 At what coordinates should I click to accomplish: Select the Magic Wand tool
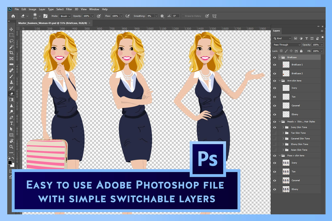(x=11, y=47)
